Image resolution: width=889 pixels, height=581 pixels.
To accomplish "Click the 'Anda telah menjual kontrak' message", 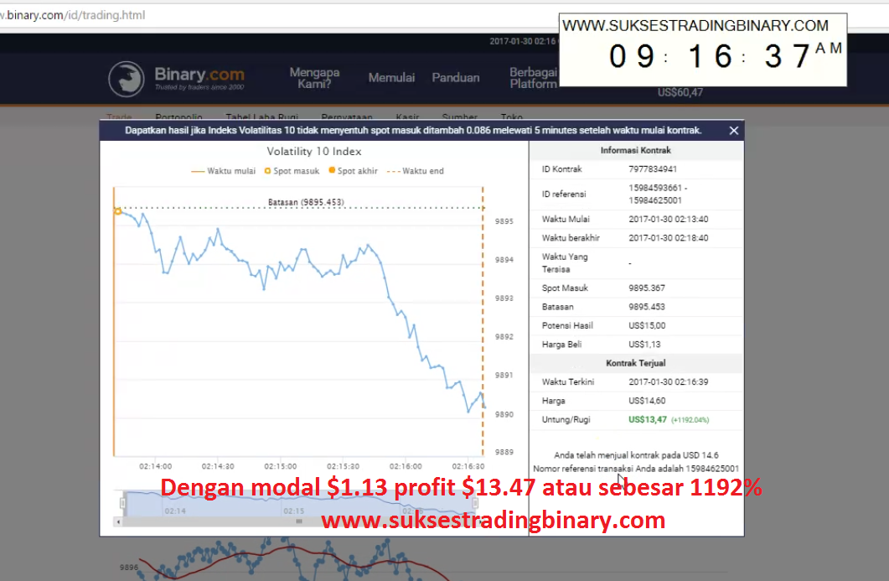I will pos(636,455).
